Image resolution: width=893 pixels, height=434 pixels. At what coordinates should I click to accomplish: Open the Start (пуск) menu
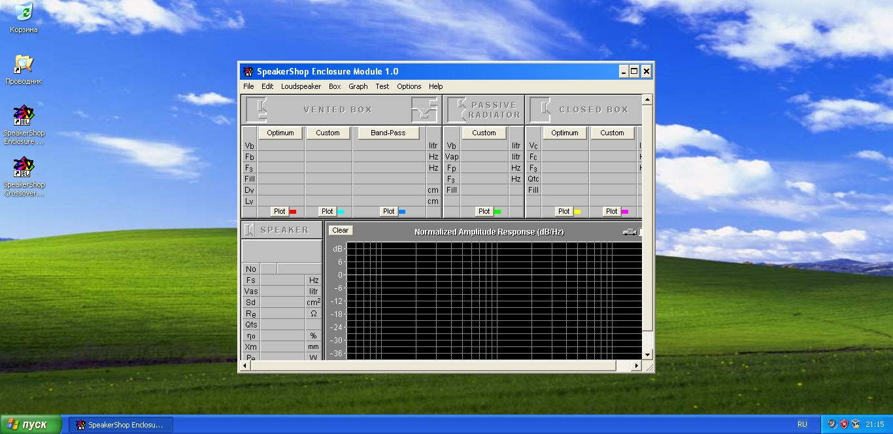[31, 424]
